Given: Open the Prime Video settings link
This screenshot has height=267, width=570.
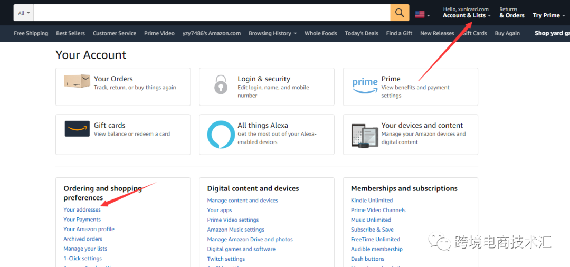Looking at the screenshot, I should [233, 220].
